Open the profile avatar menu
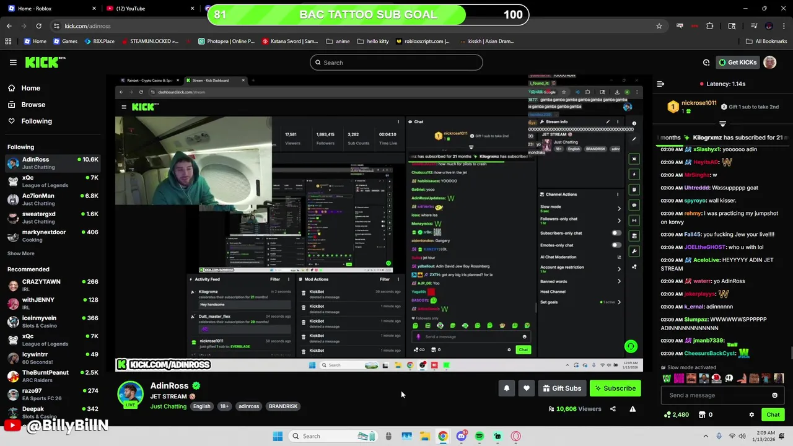793x446 pixels. [x=769, y=62]
